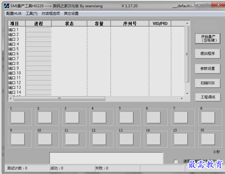Click the port 3 status box
This screenshot has height=174, width=225.
[x=72, y=118]
